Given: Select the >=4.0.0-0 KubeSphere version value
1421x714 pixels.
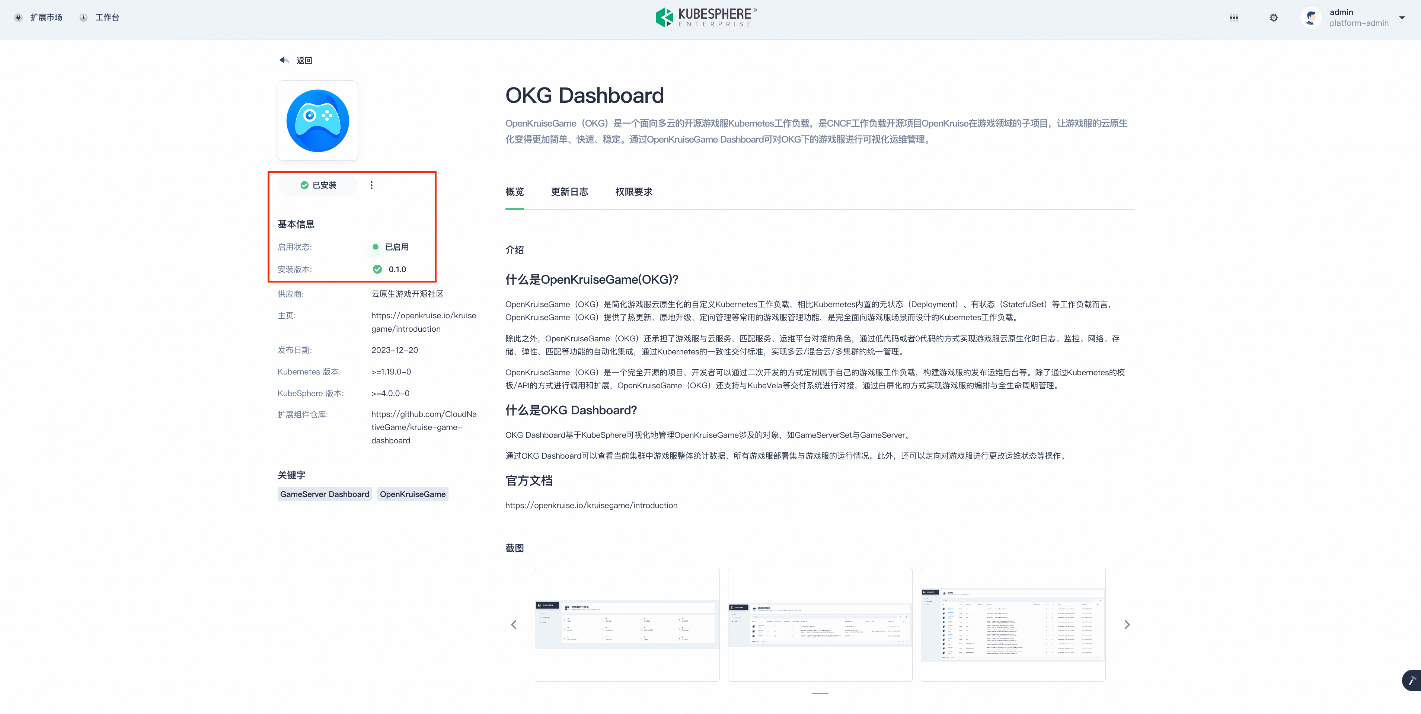Looking at the screenshot, I should [390, 393].
